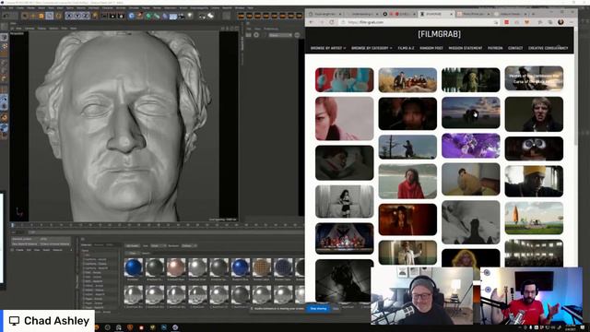The width and height of the screenshot is (590, 332).
Task: Open the Render Settings clapperboard with gear
Action: 121,16
